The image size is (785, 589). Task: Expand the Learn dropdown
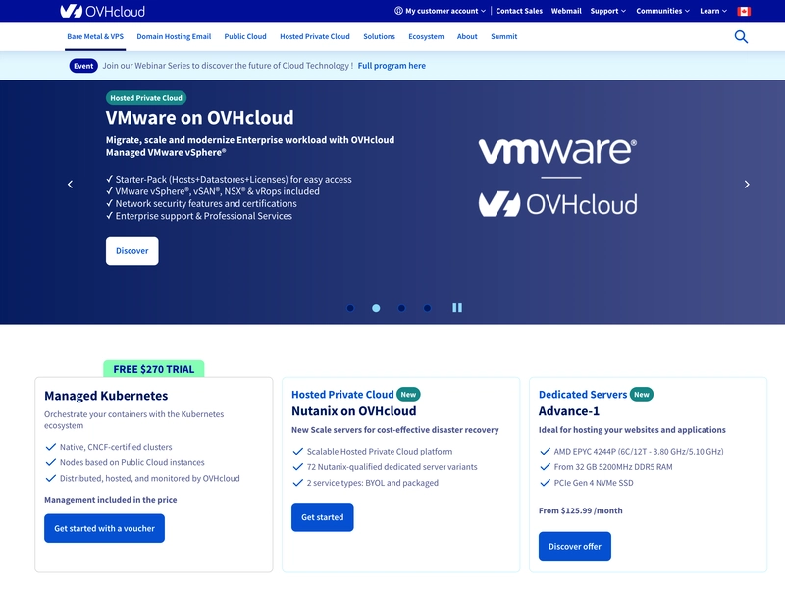[x=713, y=11]
